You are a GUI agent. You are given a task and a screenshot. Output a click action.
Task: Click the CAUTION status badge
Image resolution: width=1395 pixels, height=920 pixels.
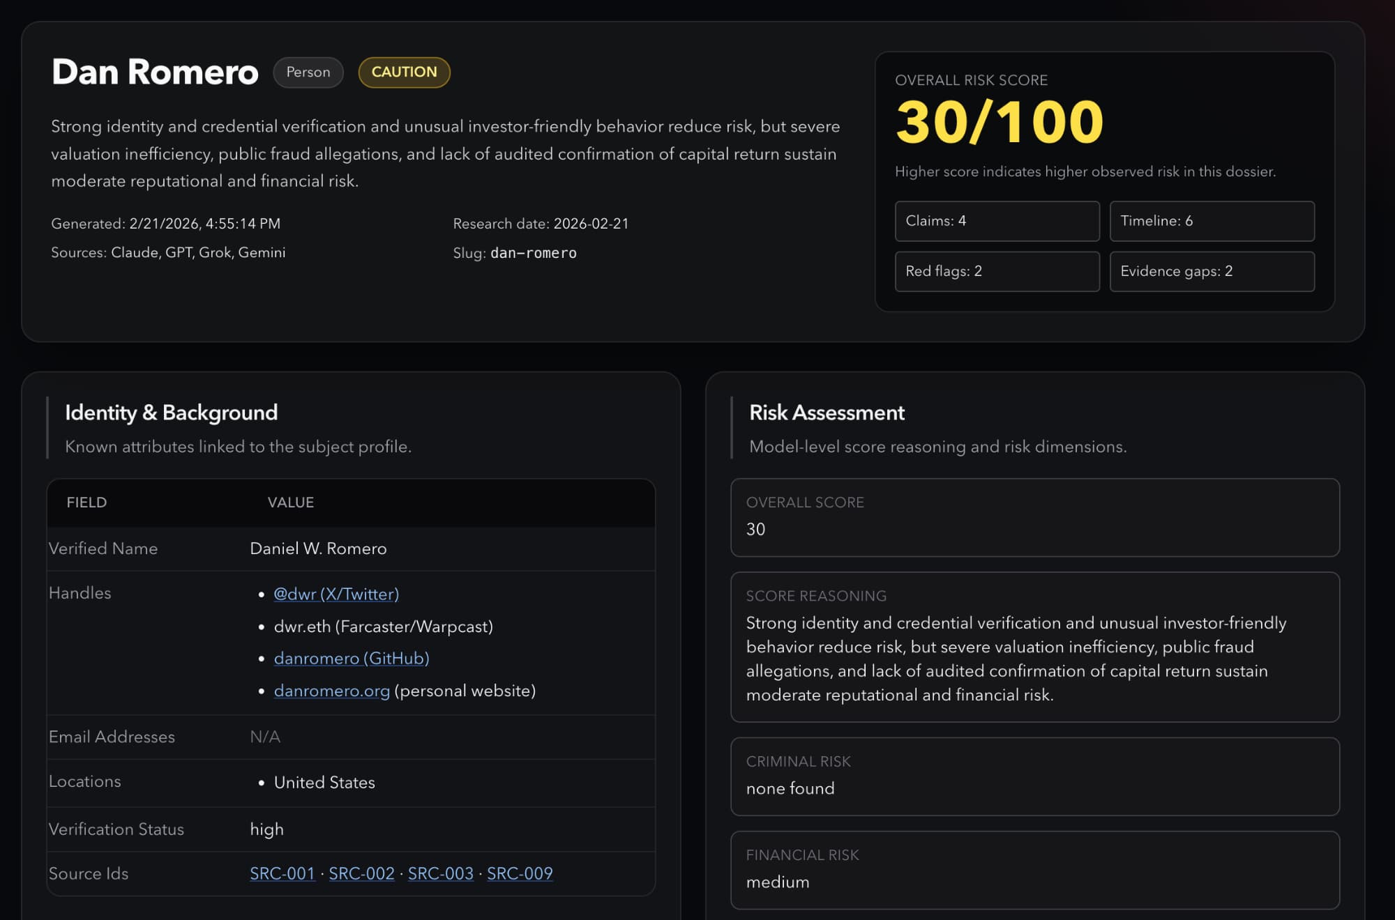[x=404, y=72]
